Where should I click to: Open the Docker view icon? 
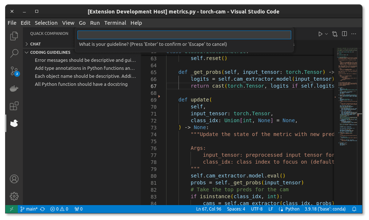tap(14, 88)
